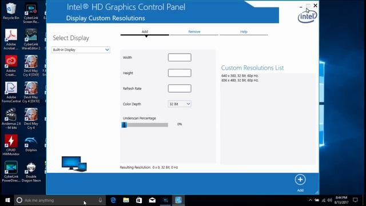Open plain Devil May Cry 4 icon
Viewport: 366px width, 206px height.
[x=31, y=118]
